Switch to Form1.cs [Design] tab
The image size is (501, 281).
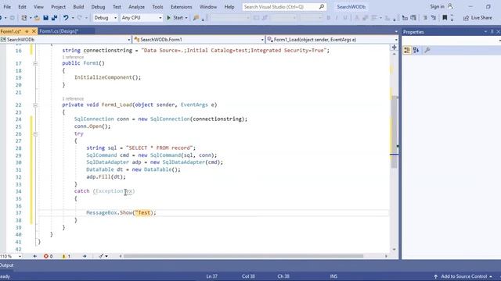pos(59,31)
